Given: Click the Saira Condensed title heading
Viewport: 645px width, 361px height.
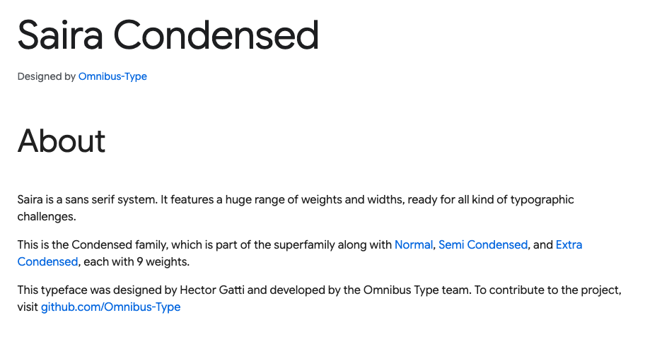Looking at the screenshot, I should coord(168,35).
